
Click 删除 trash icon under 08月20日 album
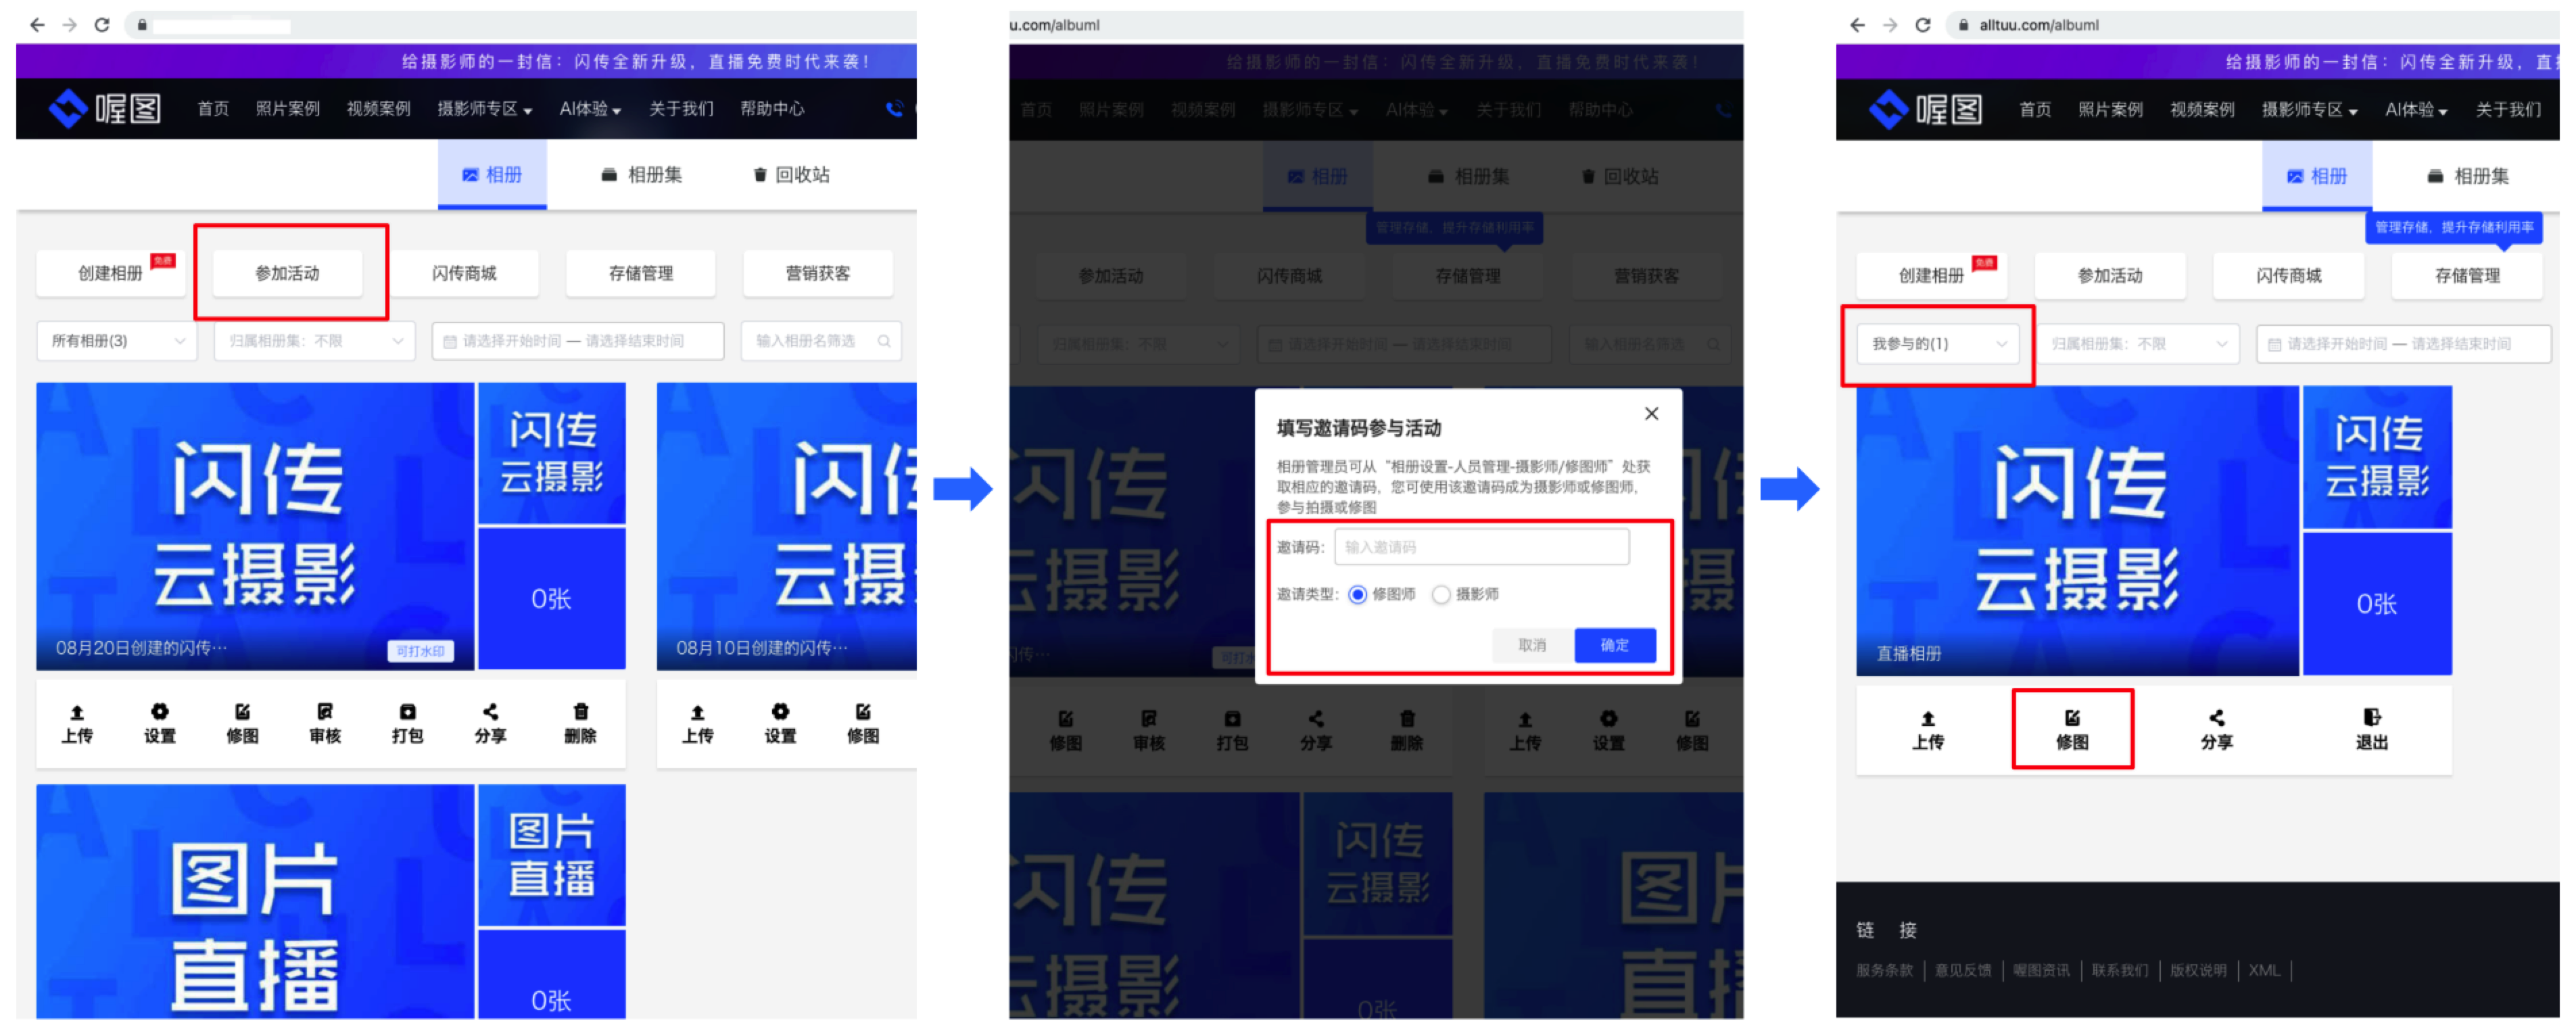(x=581, y=712)
